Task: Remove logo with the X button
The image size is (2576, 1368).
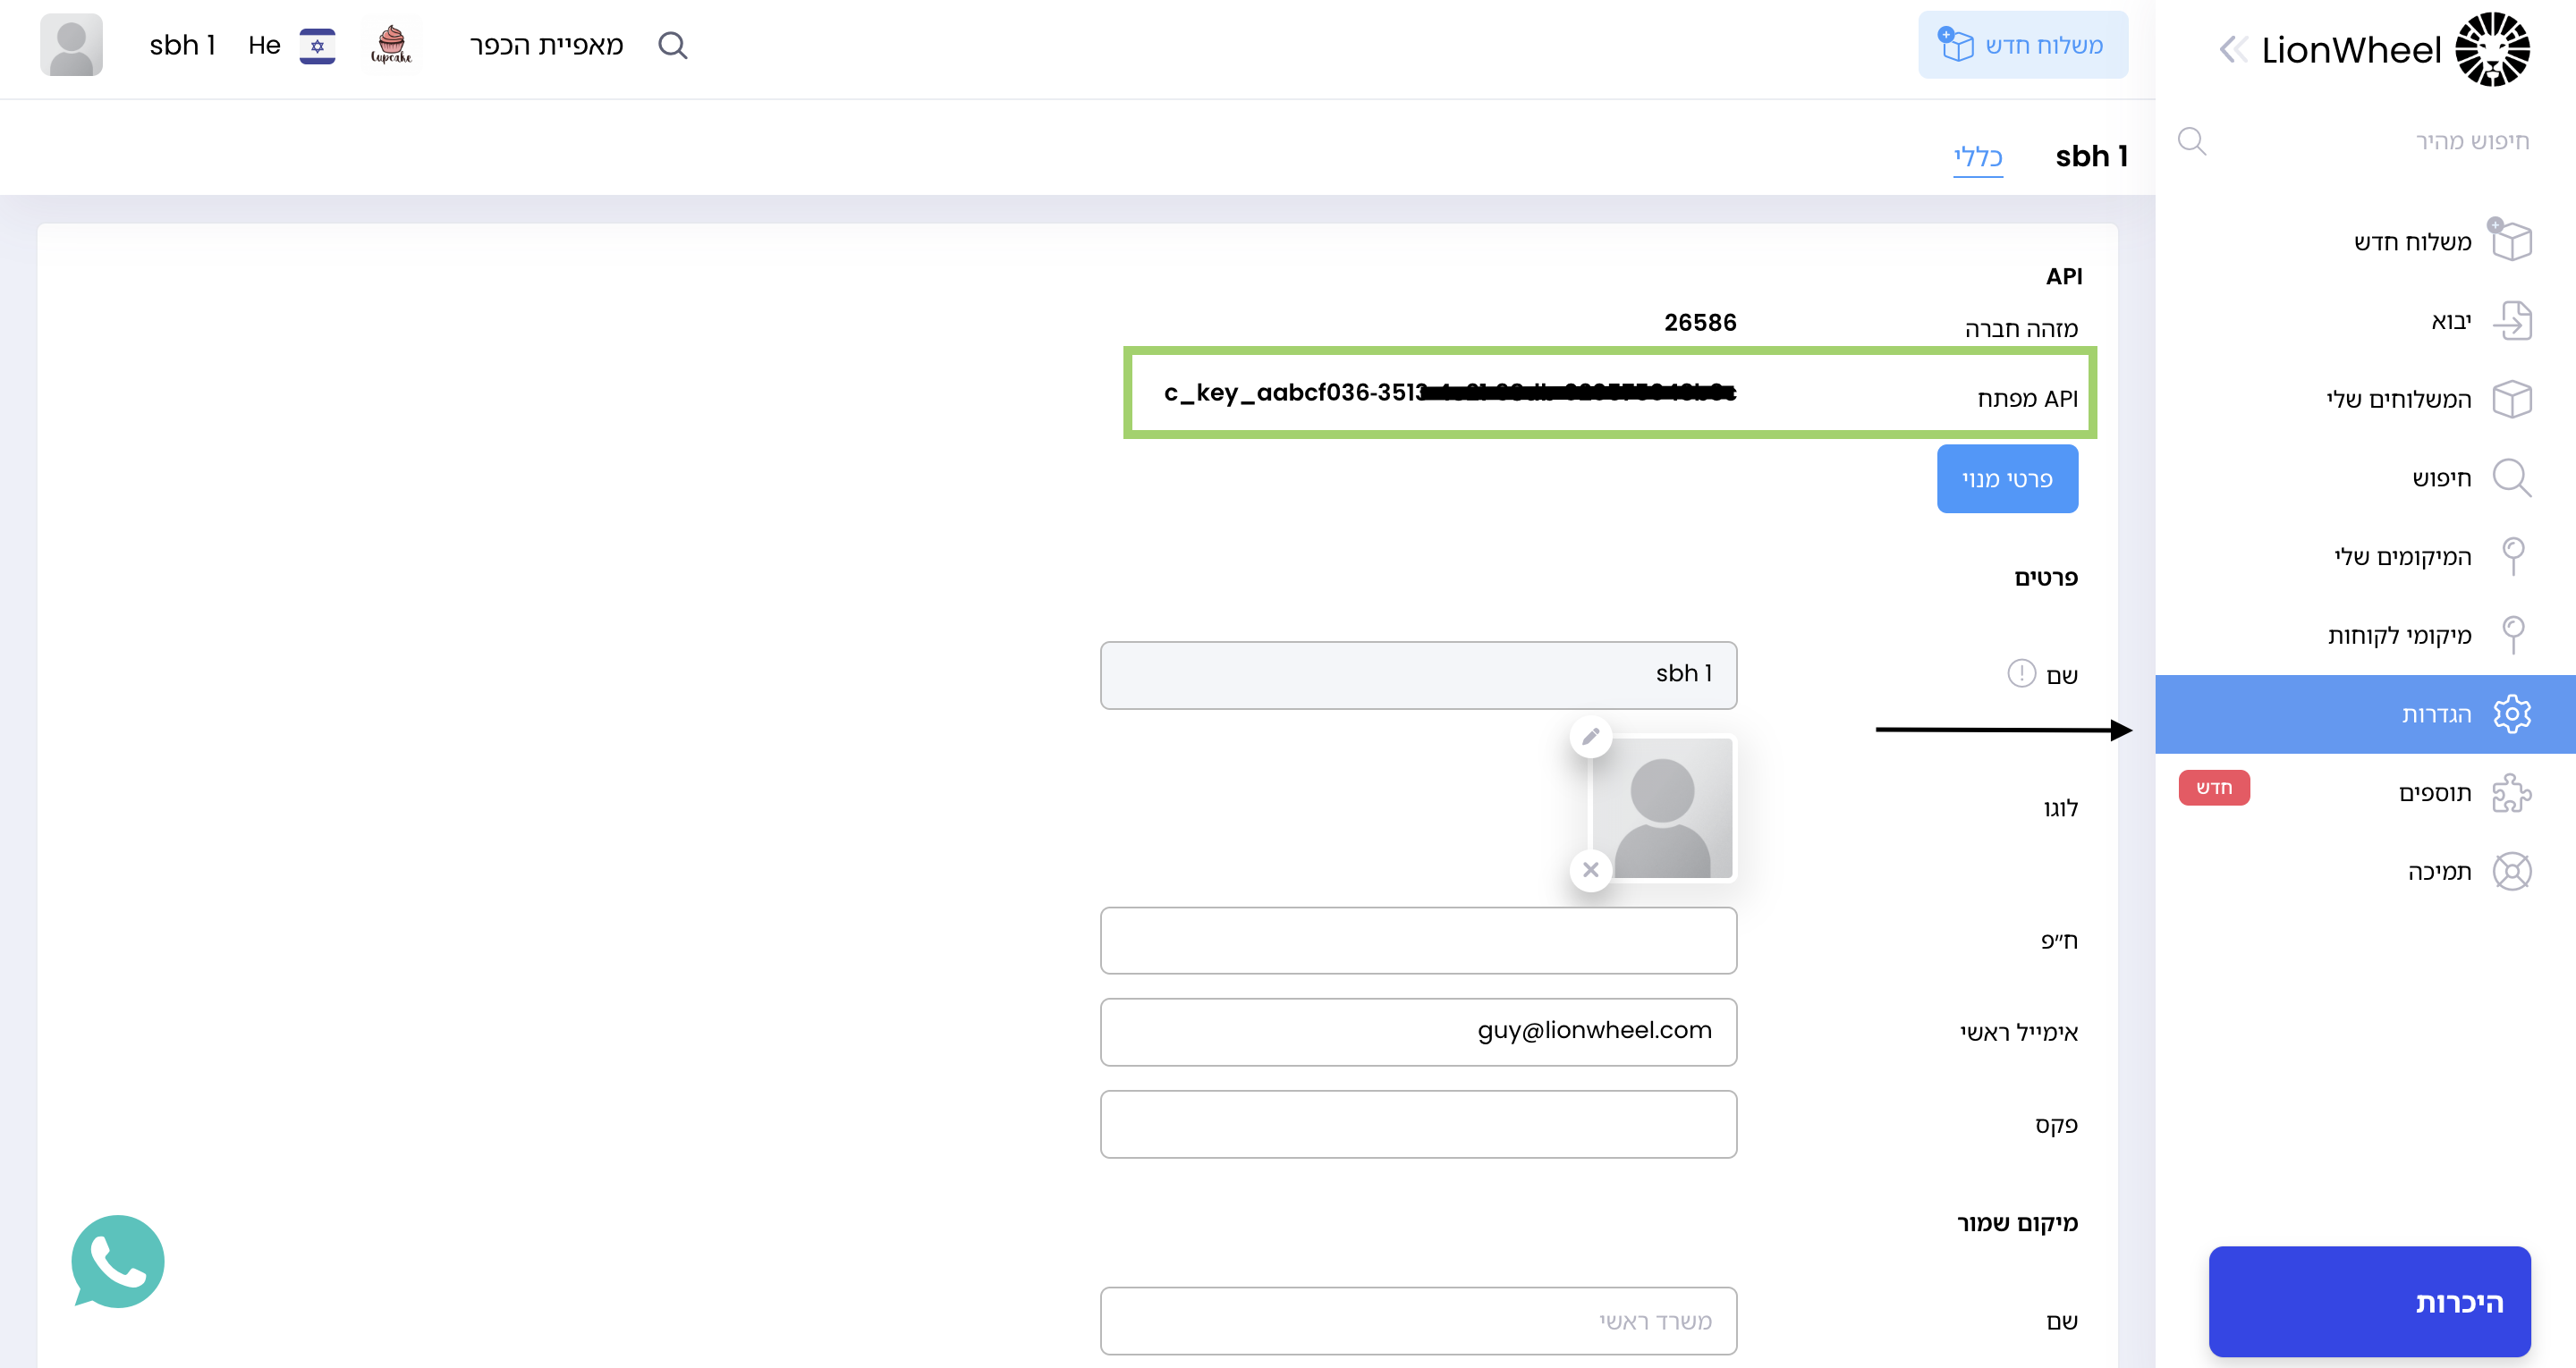Action: coord(1590,870)
